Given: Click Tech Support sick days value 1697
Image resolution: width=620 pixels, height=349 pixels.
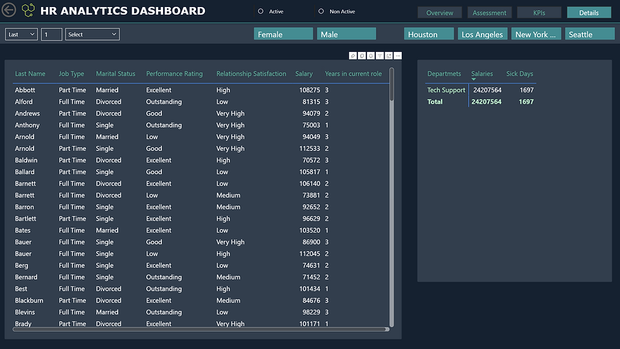Looking at the screenshot, I should [526, 90].
